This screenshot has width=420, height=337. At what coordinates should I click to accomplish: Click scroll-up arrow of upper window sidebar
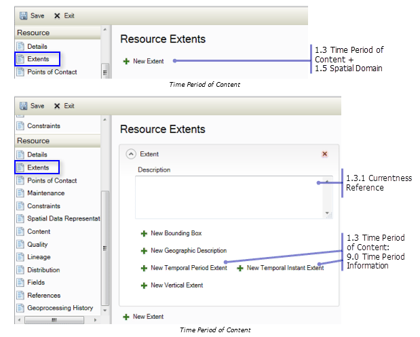105,29
